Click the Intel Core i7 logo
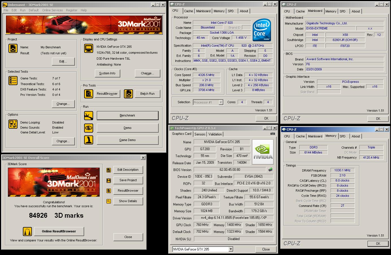The image size is (391, 255). click(x=262, y=30)
